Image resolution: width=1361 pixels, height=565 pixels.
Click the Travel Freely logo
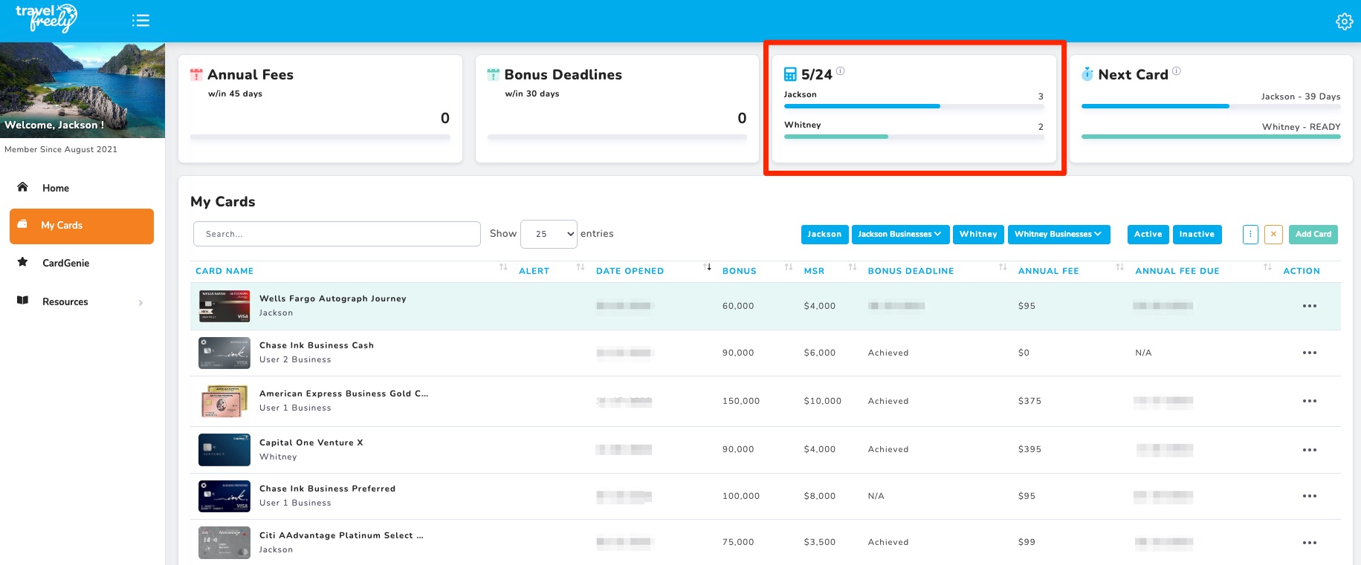pos(46,19)
